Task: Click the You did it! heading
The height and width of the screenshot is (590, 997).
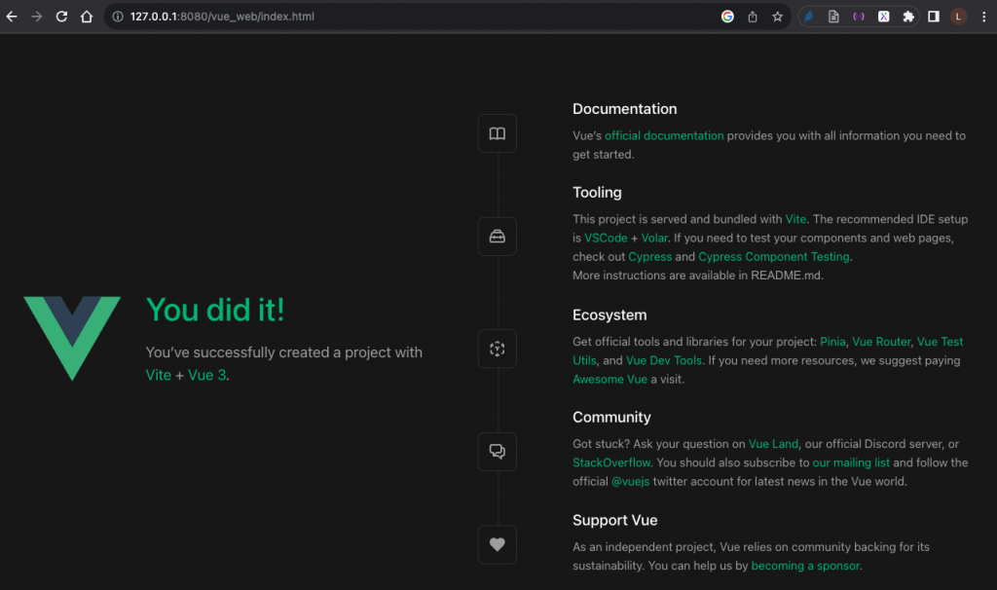Action: pyautogui.click(x=215, y=311)
